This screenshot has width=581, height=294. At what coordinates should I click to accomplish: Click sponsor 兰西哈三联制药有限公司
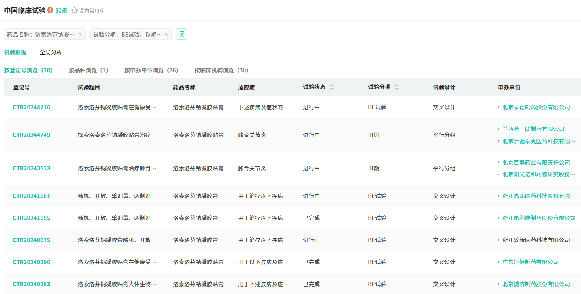[533, 129]
